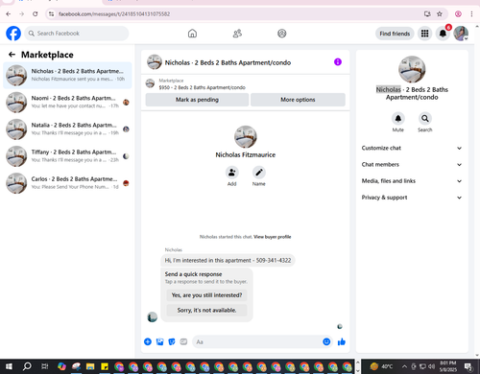Choose a GIF in composer

[183, 341]
